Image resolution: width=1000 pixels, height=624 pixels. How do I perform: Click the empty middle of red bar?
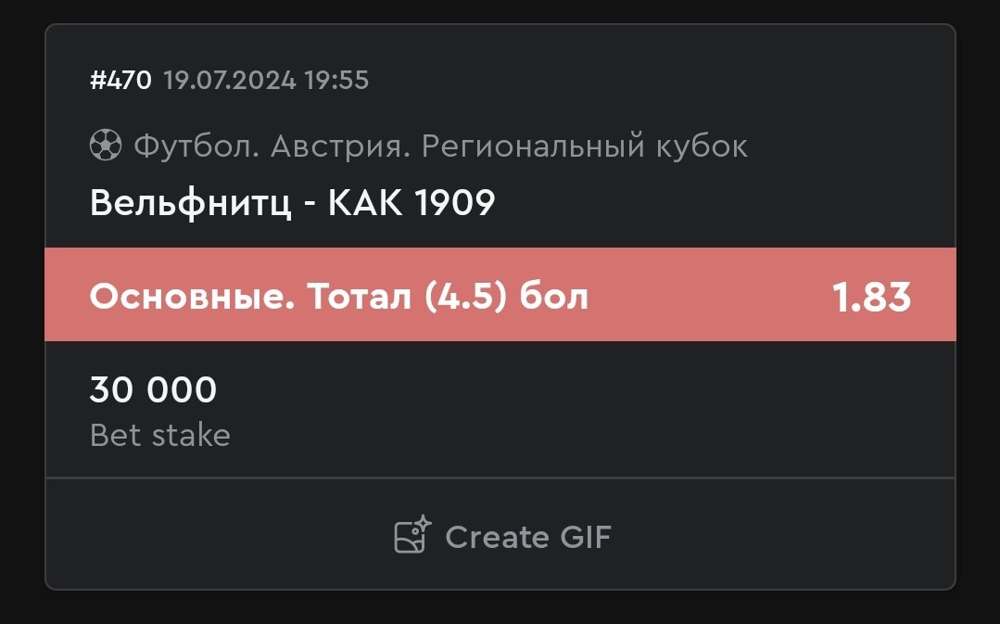tap(709, 297)
